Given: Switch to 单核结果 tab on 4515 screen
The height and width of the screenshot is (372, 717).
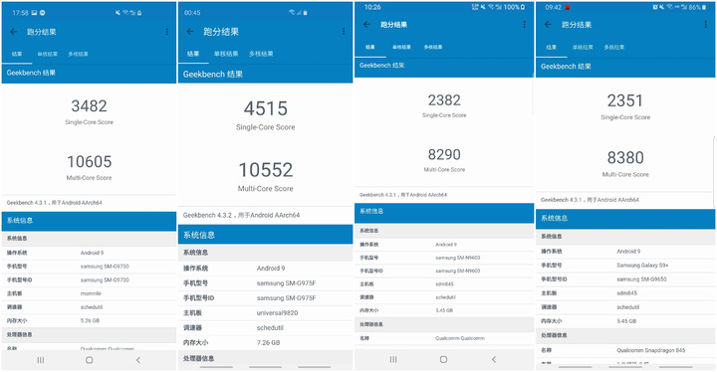Looking at the screenshot, I should [226, 54].
